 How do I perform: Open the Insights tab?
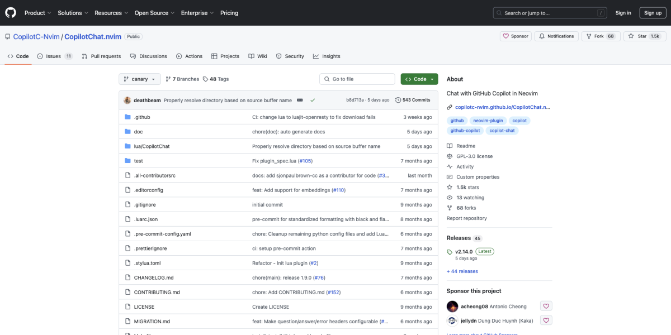pos(327,56)
